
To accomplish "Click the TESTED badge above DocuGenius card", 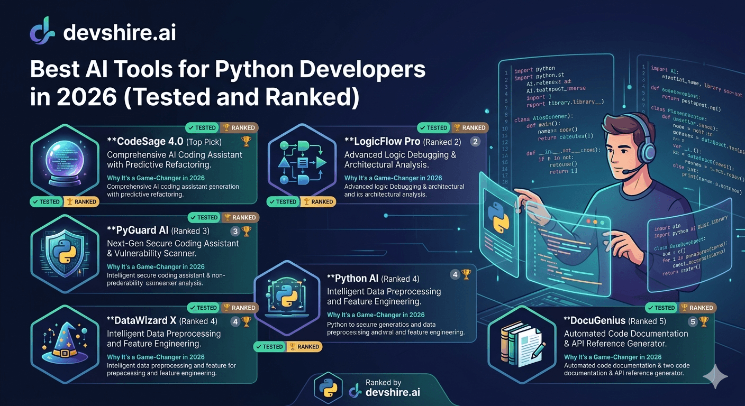I will [x=661, y=308].
